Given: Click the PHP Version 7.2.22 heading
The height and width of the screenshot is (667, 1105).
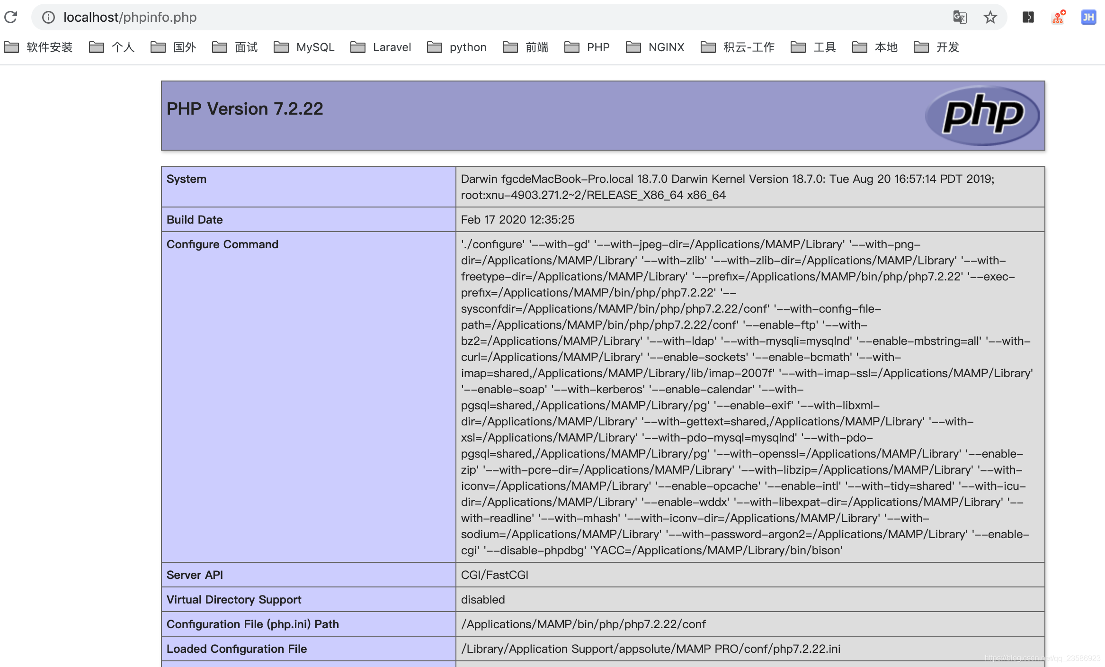Looking at the screenshot, I should [x=245, y=109].
